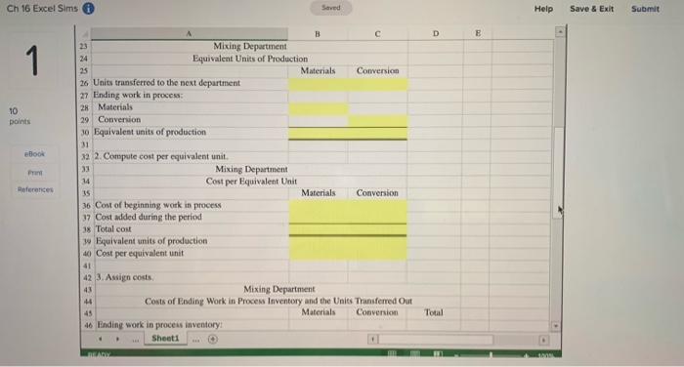
Task: Select Materials cell for Units transferred row
Action: [318, 83]
